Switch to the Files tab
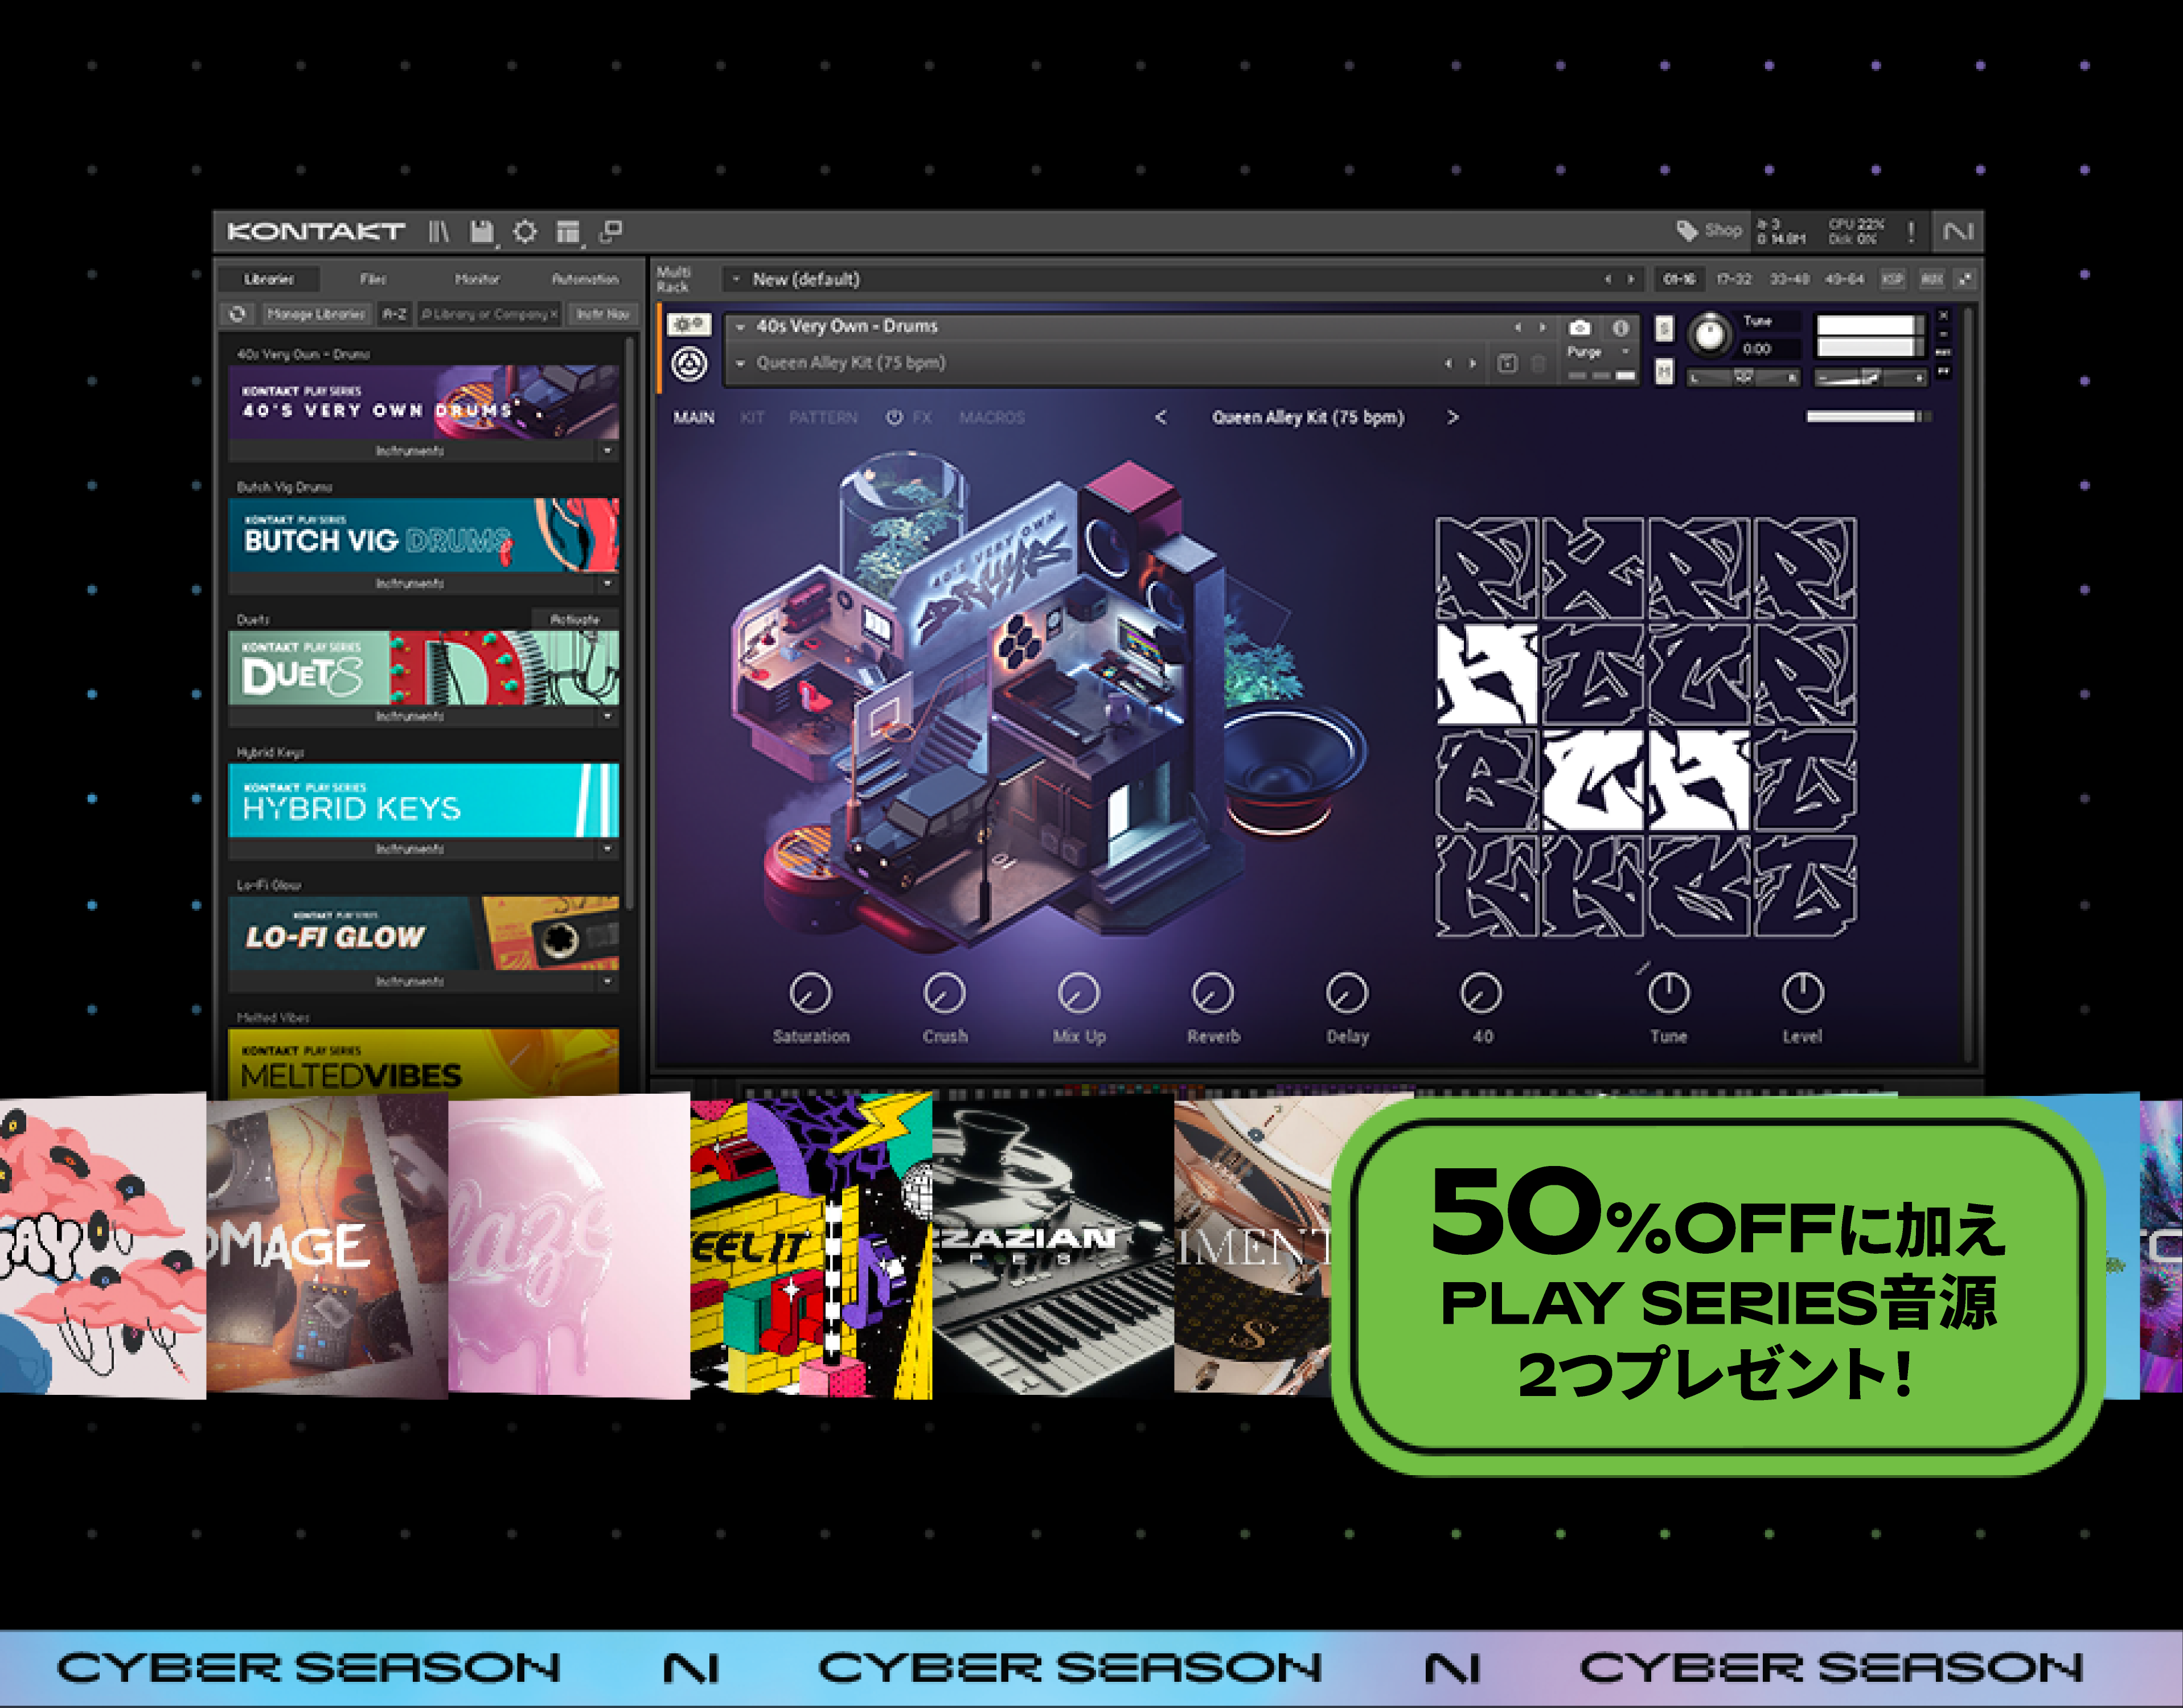The width and height of the screenshot is (2183, 1708). pos(373,279)
